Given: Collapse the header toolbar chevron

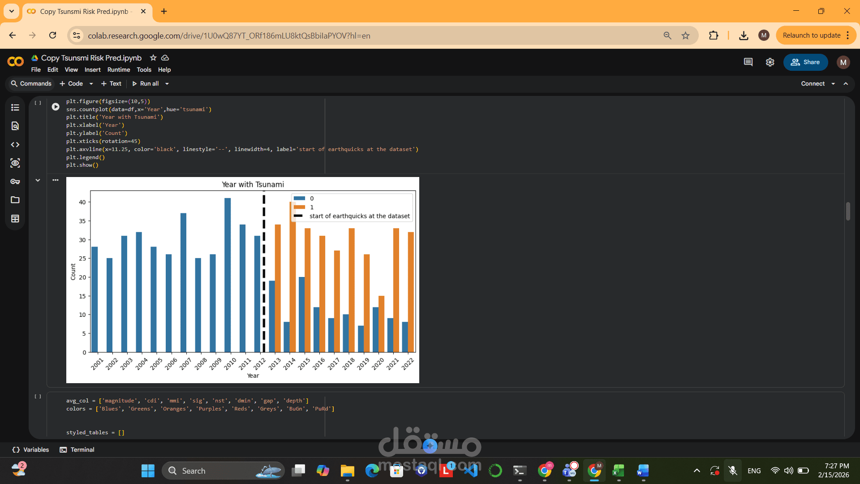Looking at the screenshot, I should tap(846, 84).
